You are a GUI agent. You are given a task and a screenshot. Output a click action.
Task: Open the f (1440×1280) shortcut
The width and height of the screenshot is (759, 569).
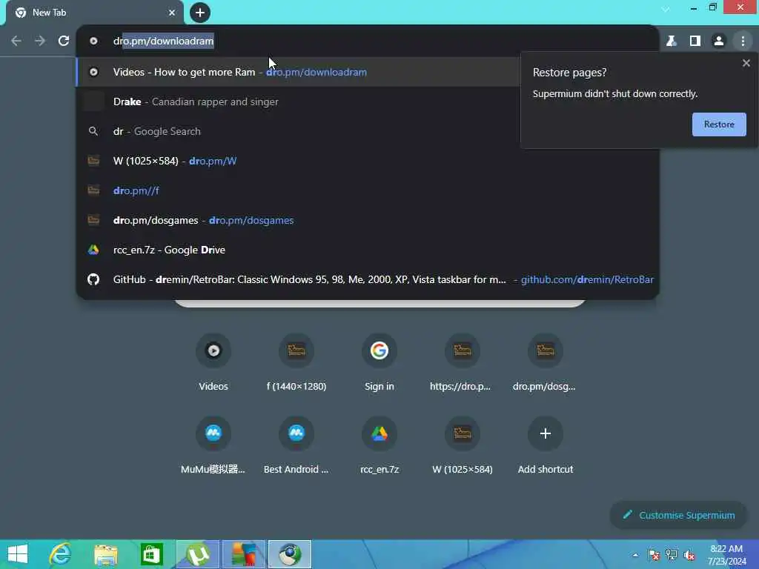[296, 362]
